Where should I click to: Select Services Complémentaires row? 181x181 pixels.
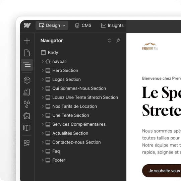tap(79, 124)
